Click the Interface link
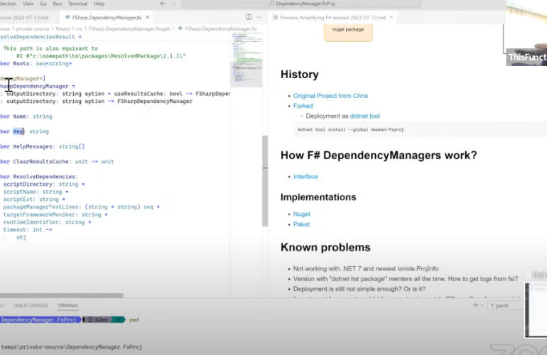 [305, 176]
